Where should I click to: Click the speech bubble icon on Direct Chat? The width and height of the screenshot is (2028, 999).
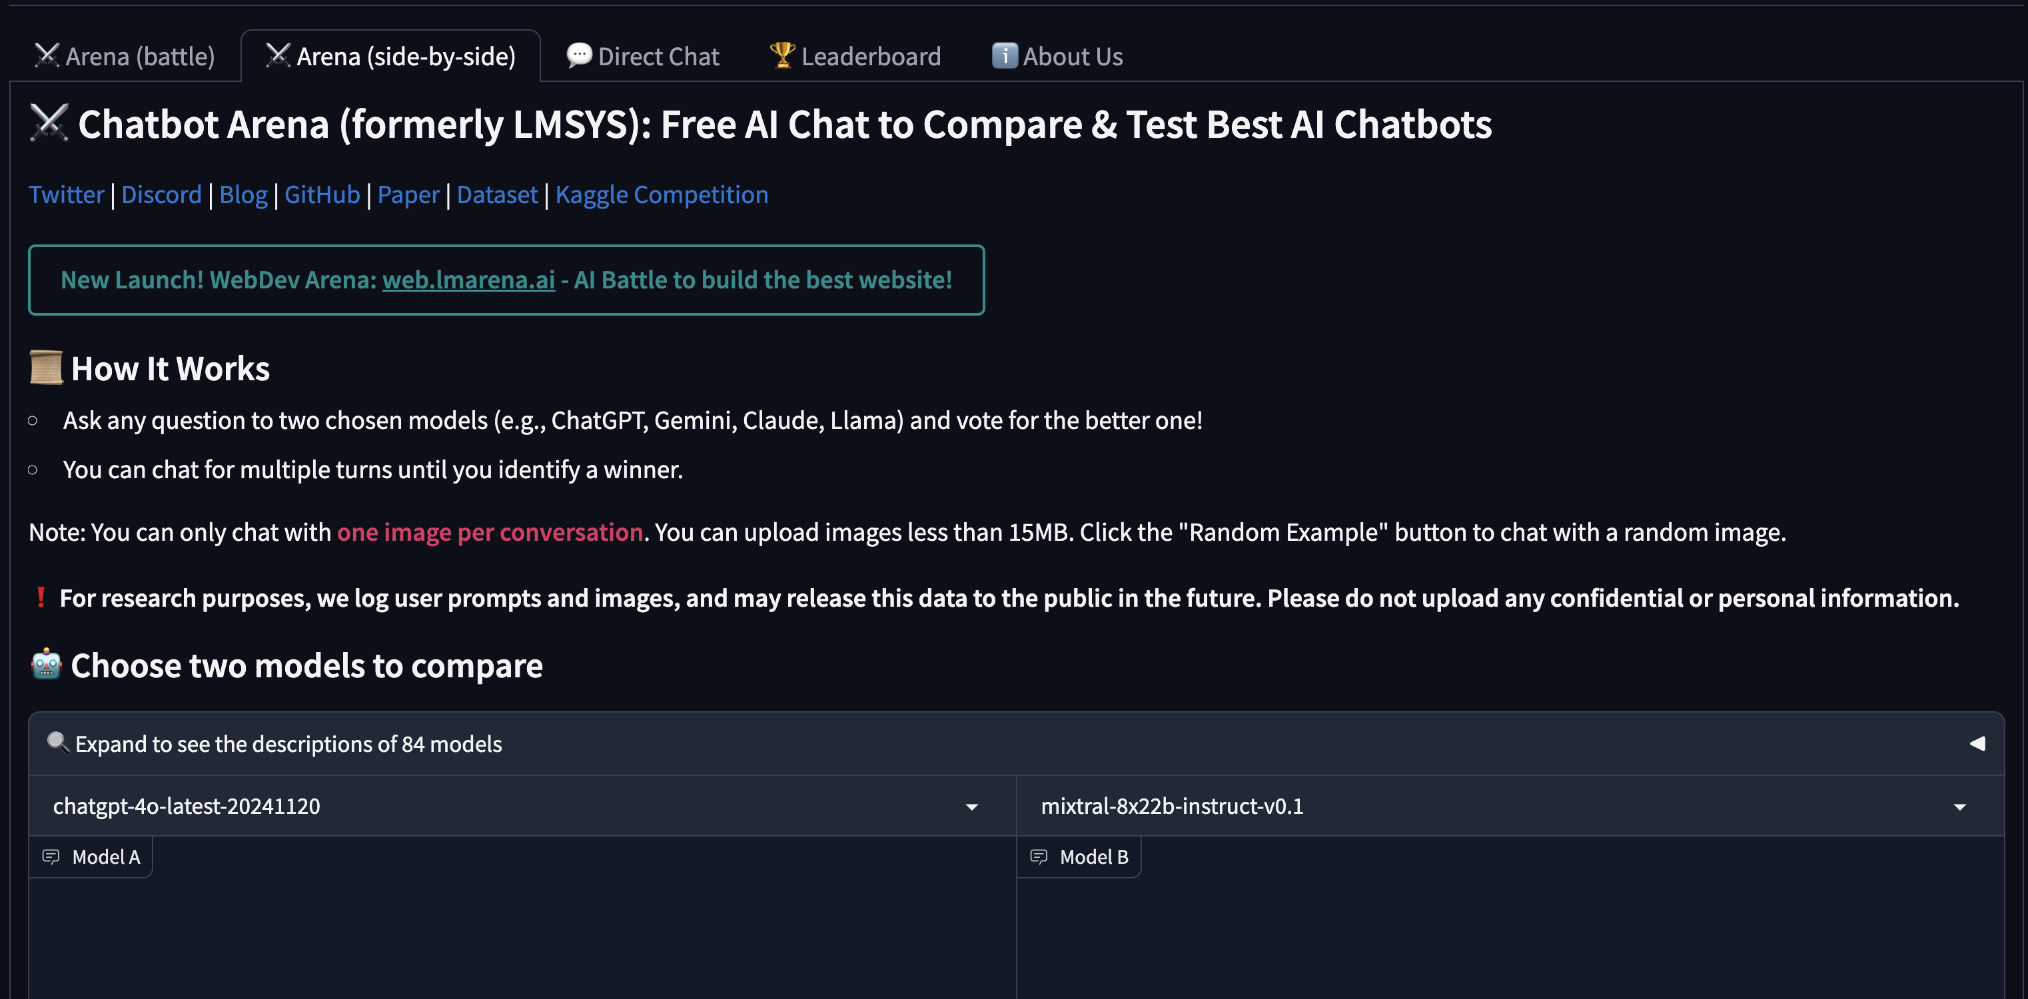click(580, 55)
